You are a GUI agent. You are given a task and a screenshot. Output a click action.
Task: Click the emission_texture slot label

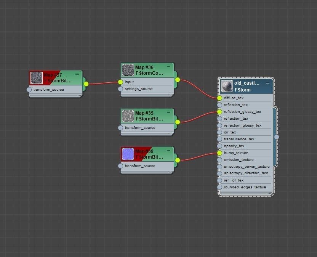pos(239,160)
